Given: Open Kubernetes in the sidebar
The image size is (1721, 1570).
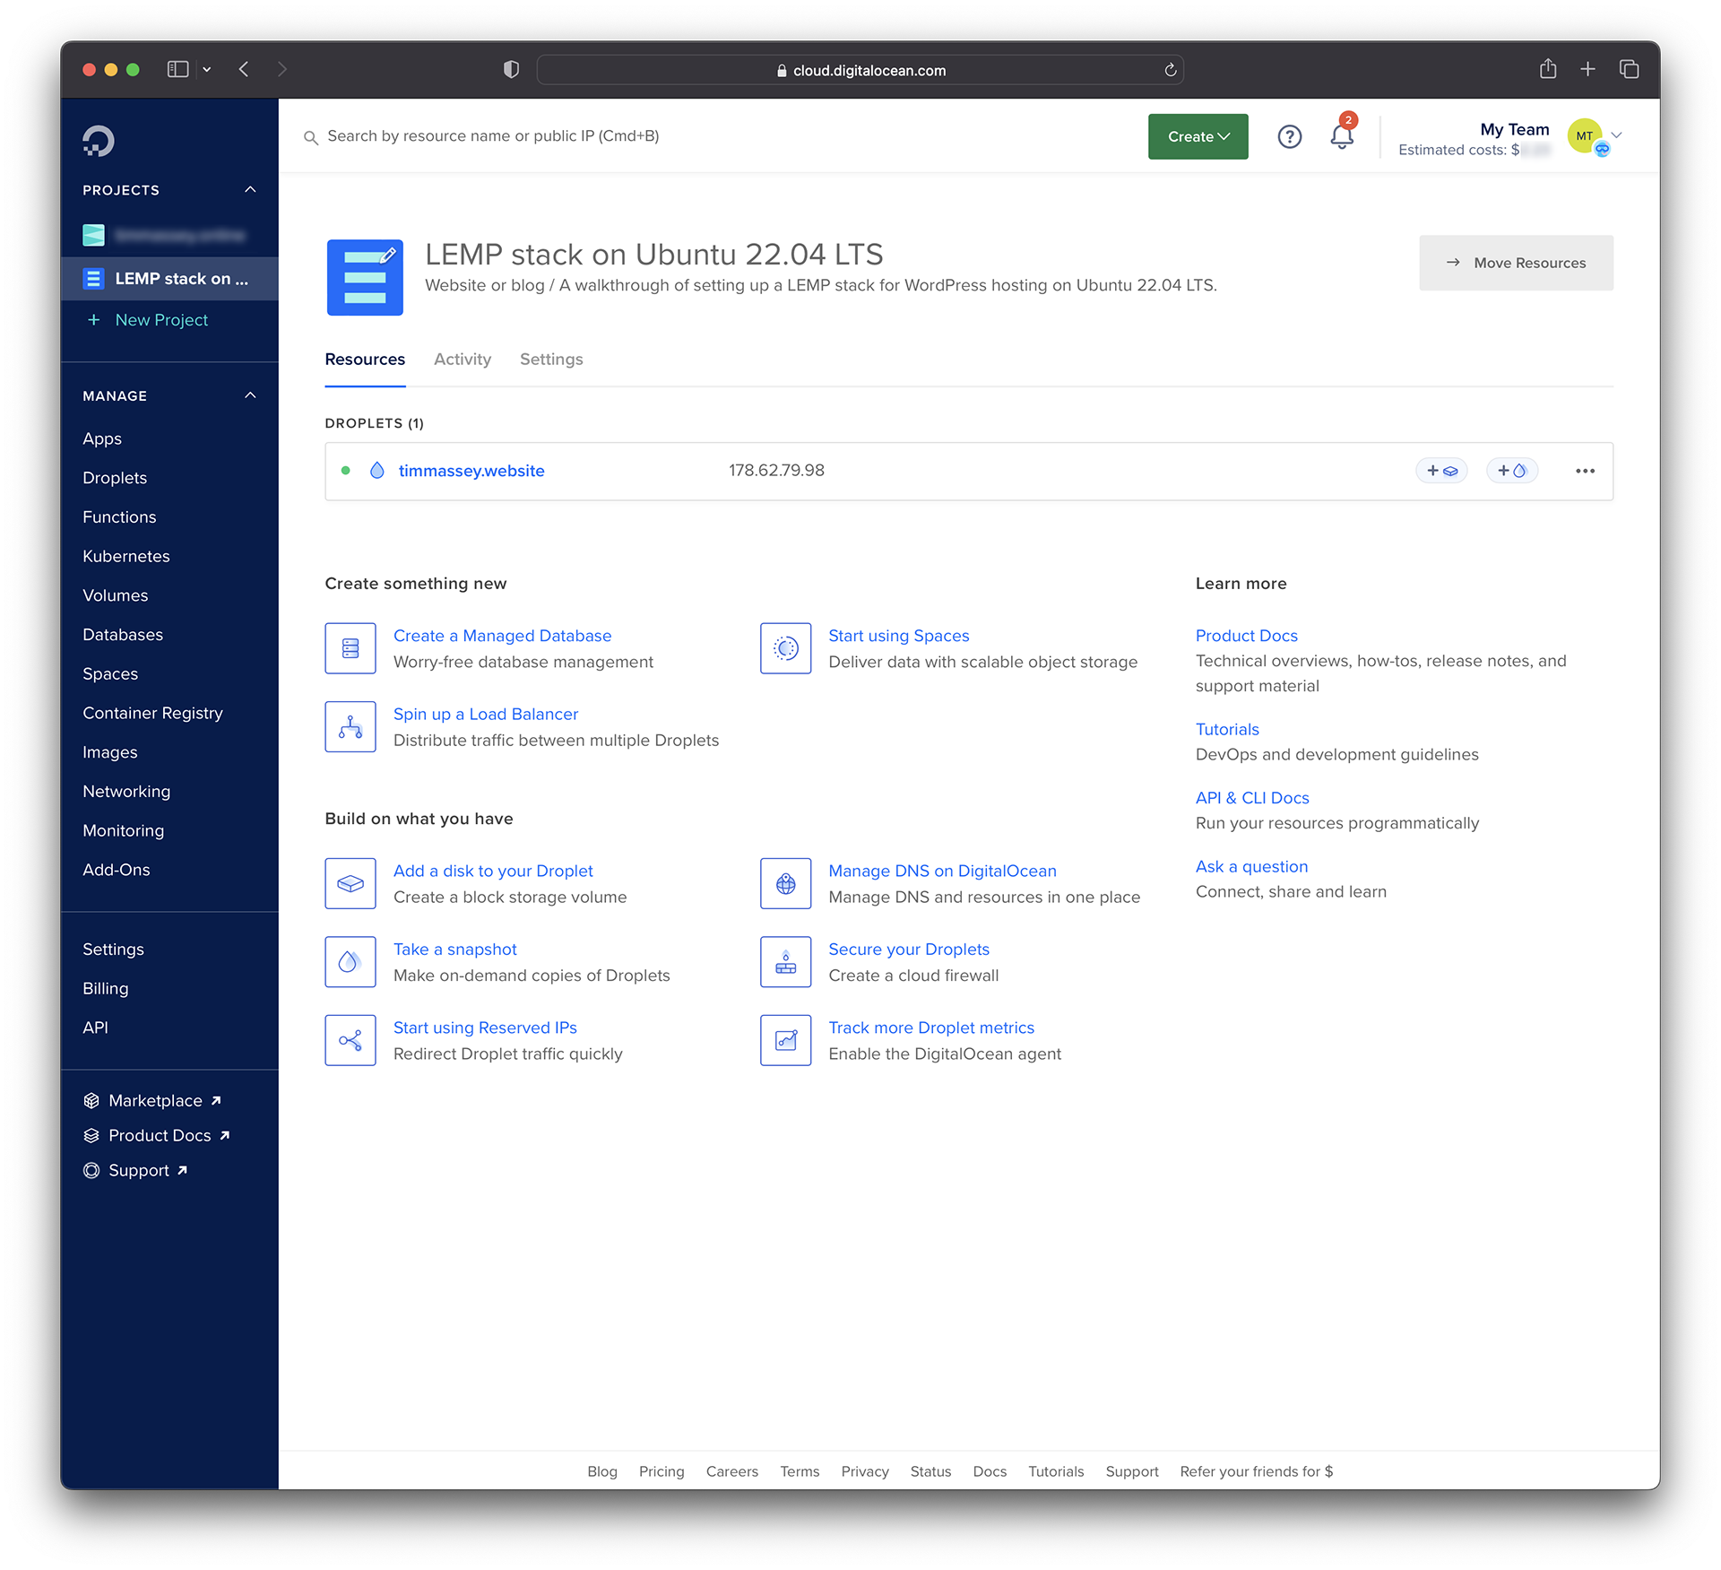Looking at the screenshot, I should point(126,556).
